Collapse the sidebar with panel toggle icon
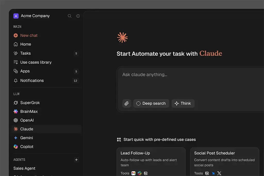Viewport: 264px width, 176px height. [78, 16]
